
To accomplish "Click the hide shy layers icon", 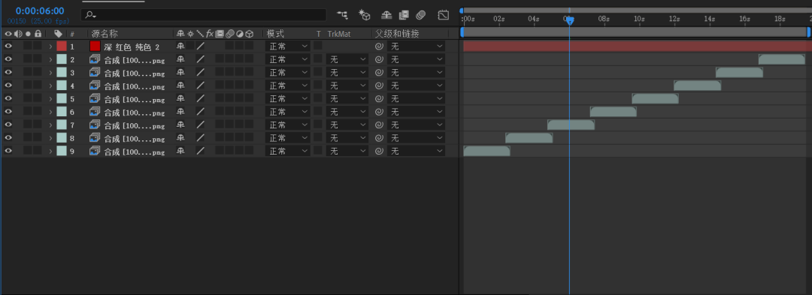I will click(x=386, y=15).
